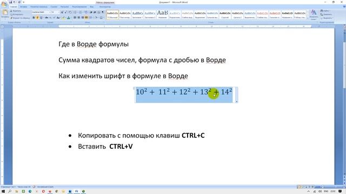Open line spacing options
346x194 pixels.
91,18
